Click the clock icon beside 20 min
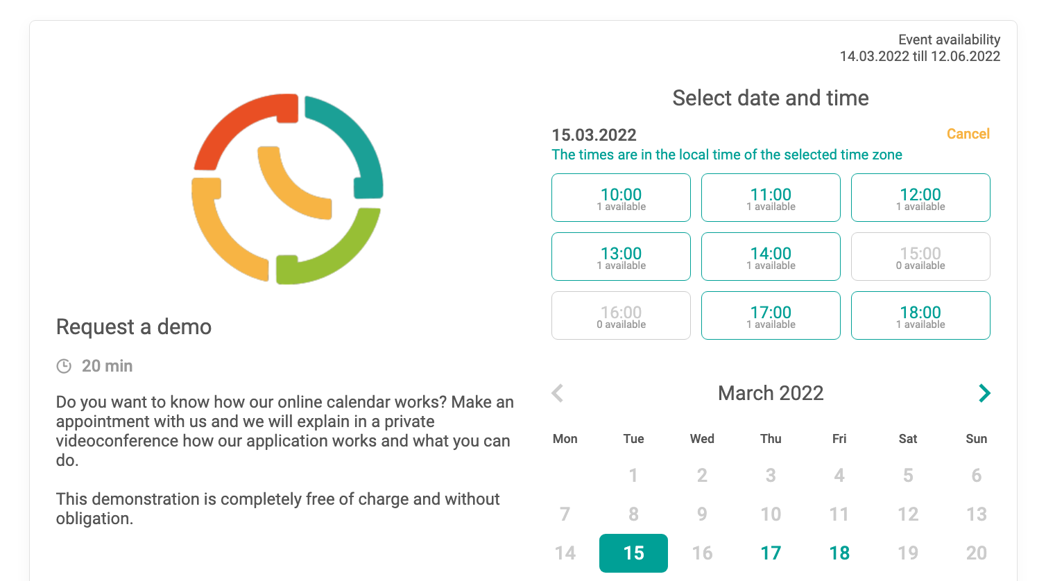Screen dimensions: 1046x581 pos(64,366)
